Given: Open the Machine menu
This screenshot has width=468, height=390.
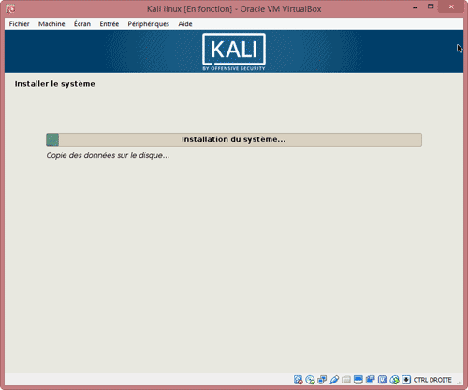Looking at the screenshot, I should pos(51,24).
